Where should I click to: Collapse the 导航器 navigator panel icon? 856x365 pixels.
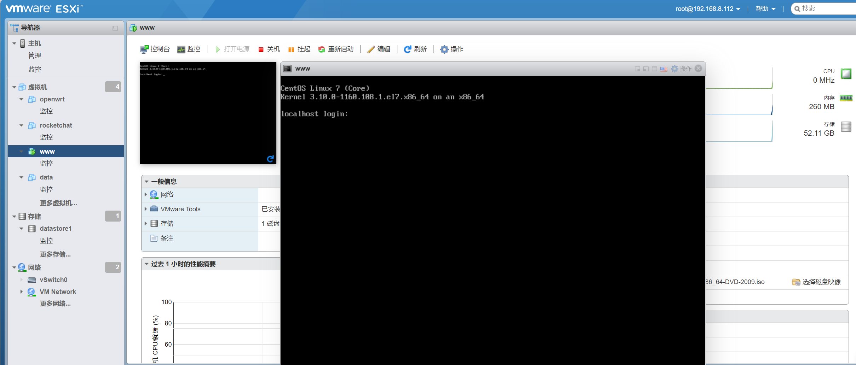115,28
